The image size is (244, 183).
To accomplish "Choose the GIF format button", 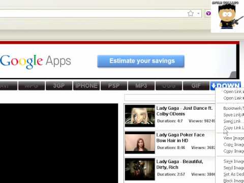I will click(196, 86).
